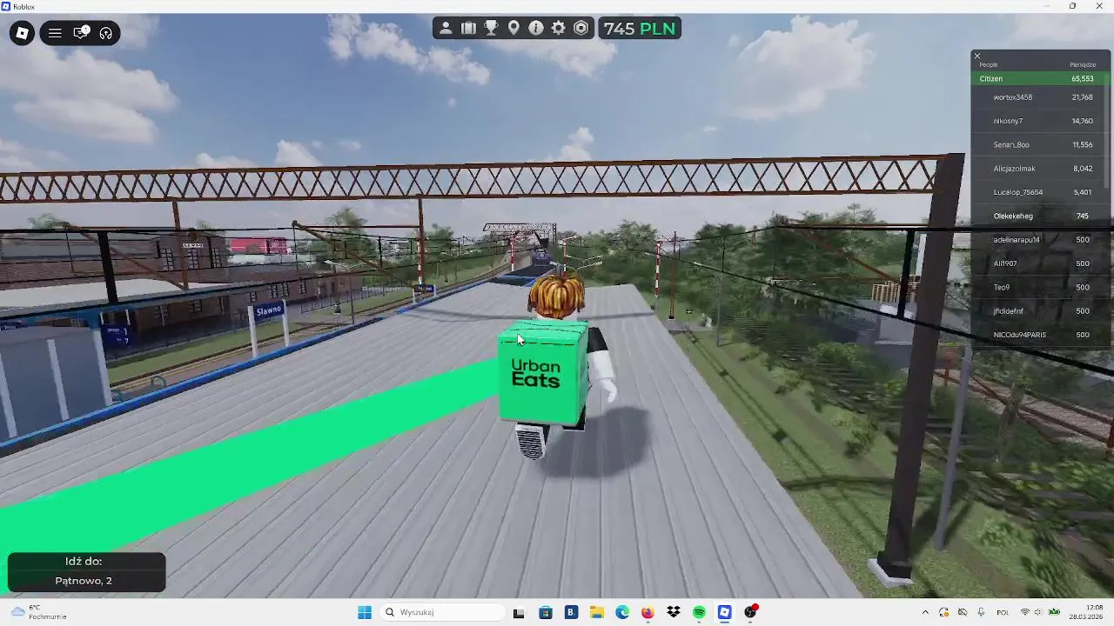The width and height of the screenshot is (1114, 626).
Task: Open the B app on the taskbar
Action: (x=571, y=612)
